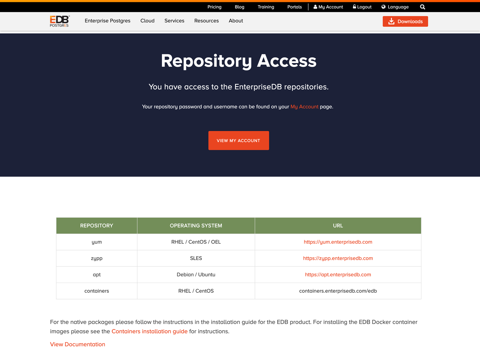Viewport: 480px width, 364px height.
Task: Expand the Cloud menu
Action: 147,21
